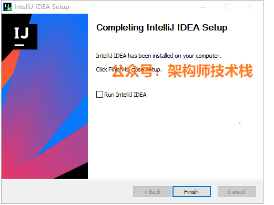The height and width of the screenshot is (205, 274).
Task: Click Finish to close Setup
Action: click(x=191, y=191)
